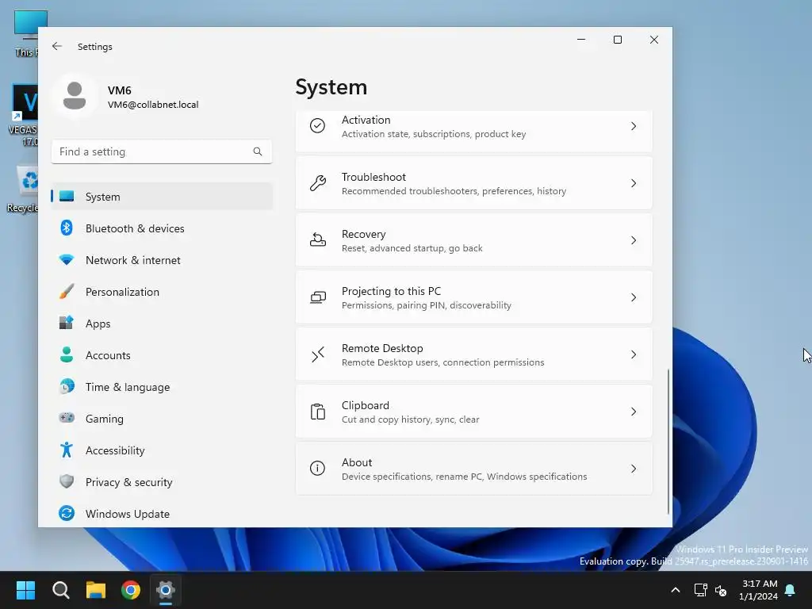
Task: Click the System page heading
Action: tap(331, 87)
